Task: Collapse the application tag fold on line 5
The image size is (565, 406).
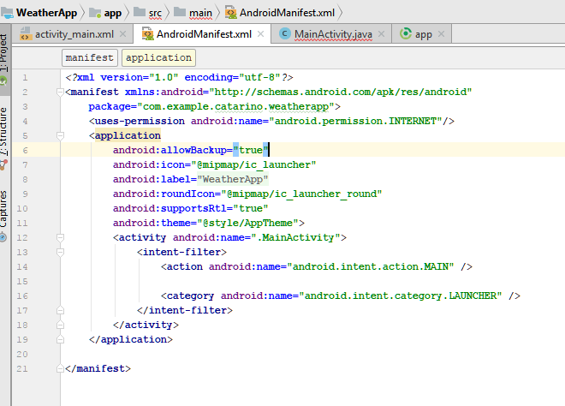Action: pos(60,136)
